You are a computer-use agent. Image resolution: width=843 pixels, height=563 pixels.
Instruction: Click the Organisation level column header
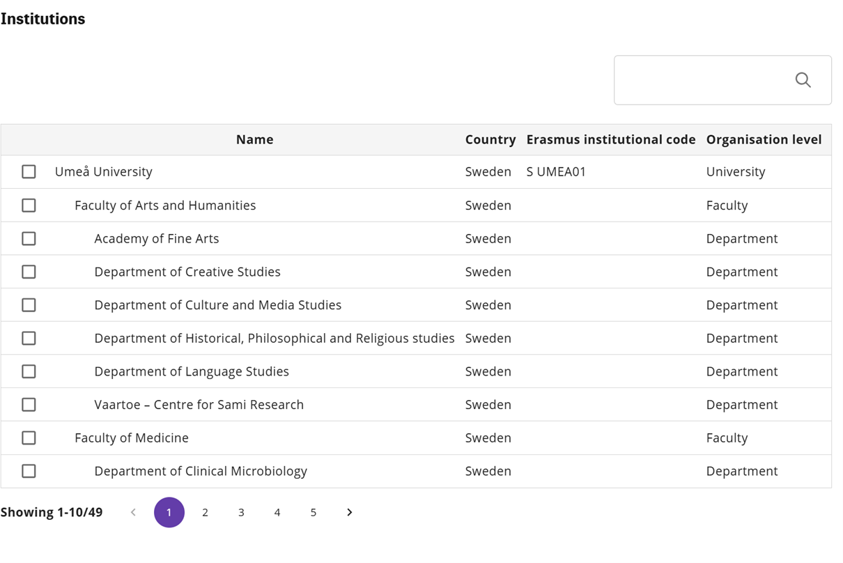tap(764, 139)
